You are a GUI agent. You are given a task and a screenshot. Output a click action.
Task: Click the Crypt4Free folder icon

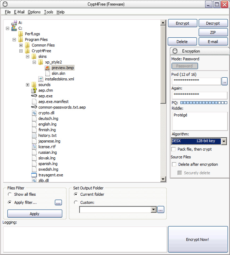coord(27,51)
